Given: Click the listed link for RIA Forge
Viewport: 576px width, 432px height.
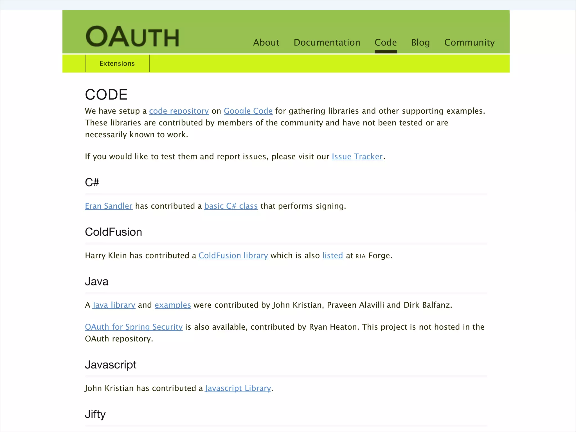Looking at the screenshot, I should pyautogui.click(x=333, y=256).
